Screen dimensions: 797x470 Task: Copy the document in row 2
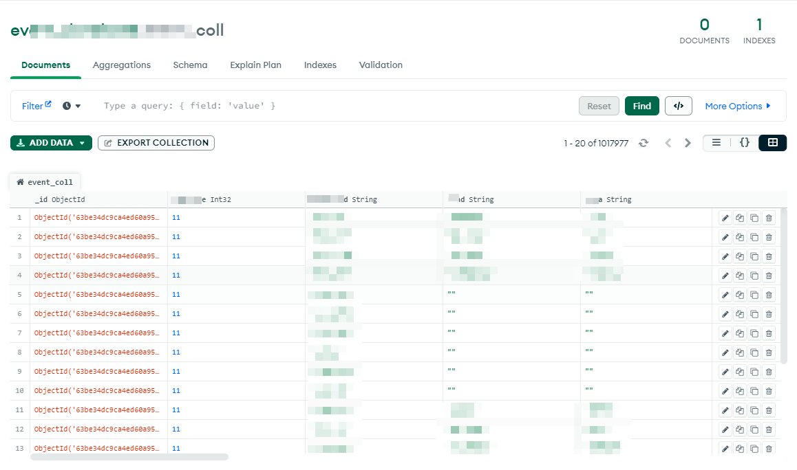[x=740, y=237]
